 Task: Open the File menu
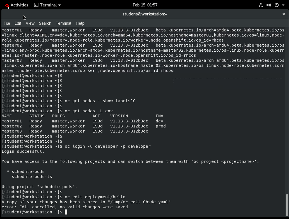click(x=6, y=23)
